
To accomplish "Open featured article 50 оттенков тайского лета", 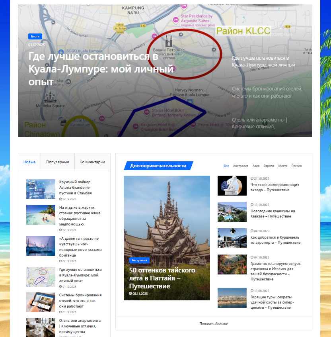I will [162, 278].
